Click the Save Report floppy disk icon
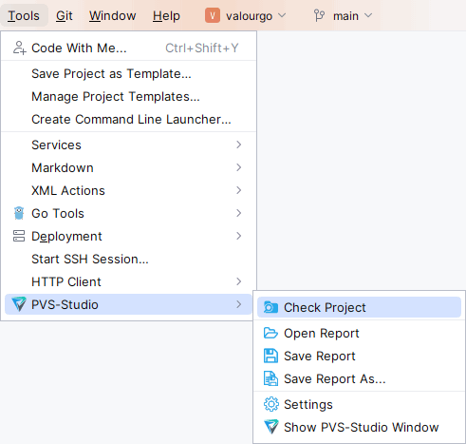The image size is (466, 444). 270,356
